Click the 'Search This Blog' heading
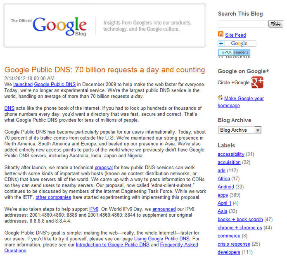287x256 pixels. (240, 14)
